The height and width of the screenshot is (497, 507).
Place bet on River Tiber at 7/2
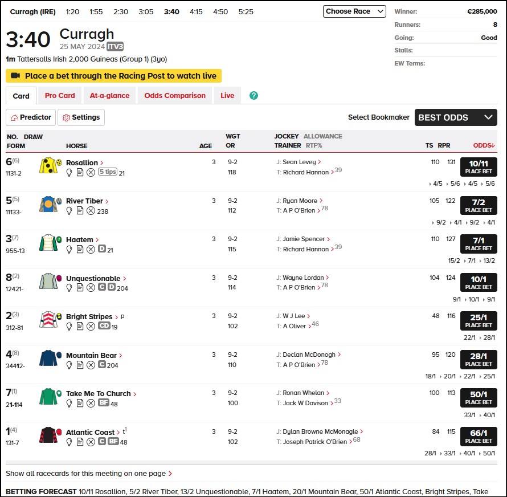pos(479,205)
